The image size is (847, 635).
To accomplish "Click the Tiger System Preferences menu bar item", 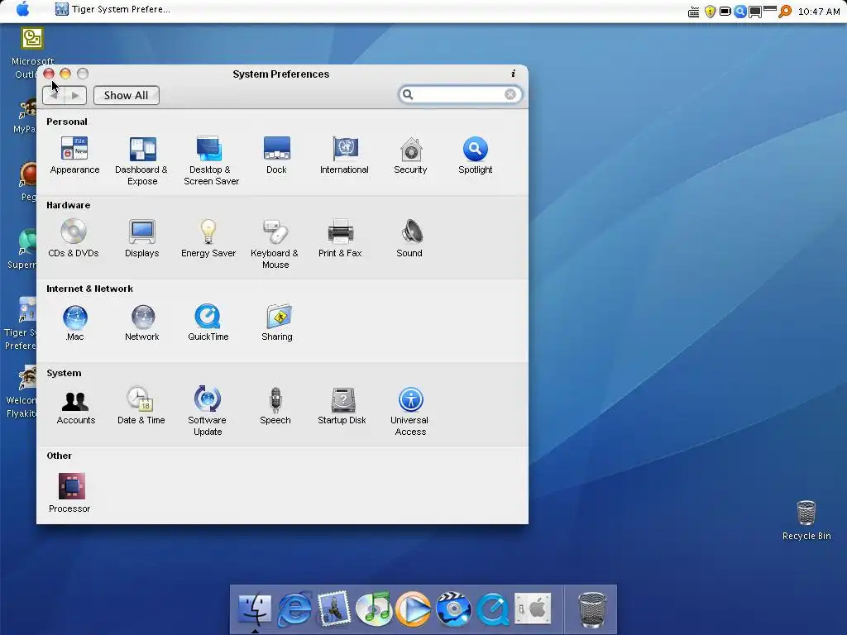I will (112, 9).
